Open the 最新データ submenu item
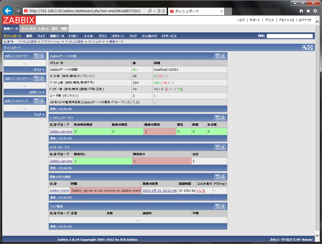Image resolution: width=322 pixels, height=244 pixels. pos(57,36)
